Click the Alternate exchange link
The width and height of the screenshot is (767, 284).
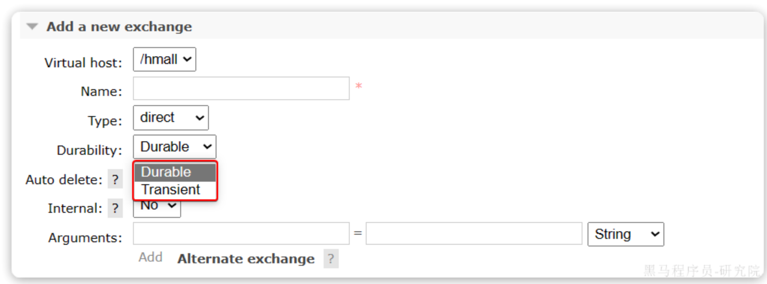[246, 259]
